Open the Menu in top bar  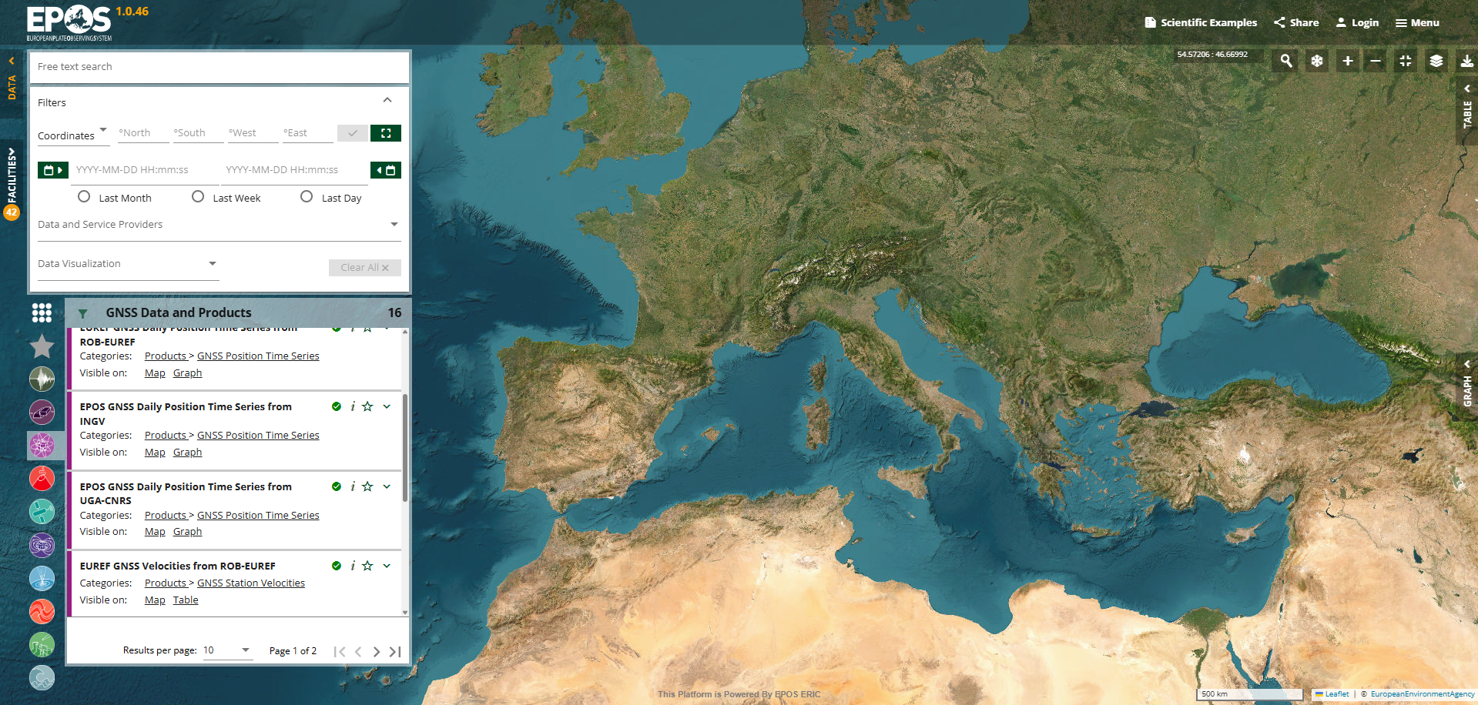tap(1417, 23)
